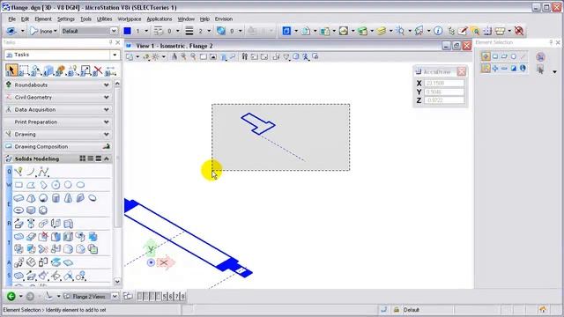
Task: Select the Element Selection arrow tool
Action: pyautogui.click(x=11, y=70)
